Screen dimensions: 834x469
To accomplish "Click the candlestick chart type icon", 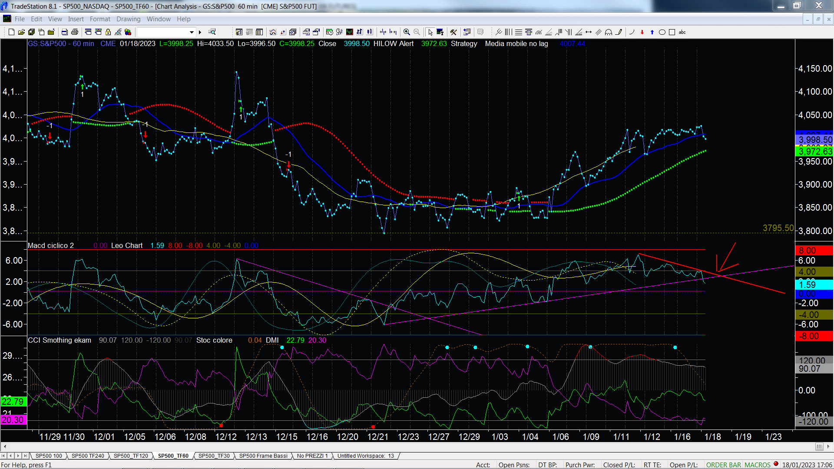I will coord(370,32).
